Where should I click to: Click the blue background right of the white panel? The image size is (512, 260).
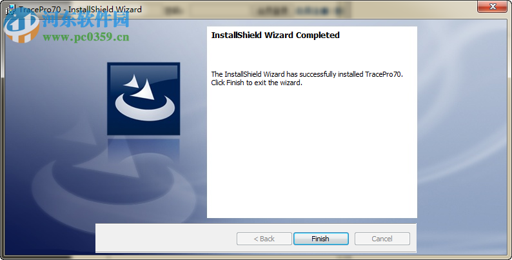462,131
